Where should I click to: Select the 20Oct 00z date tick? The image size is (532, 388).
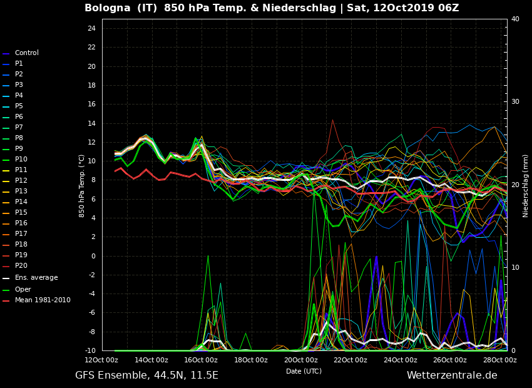300,360
